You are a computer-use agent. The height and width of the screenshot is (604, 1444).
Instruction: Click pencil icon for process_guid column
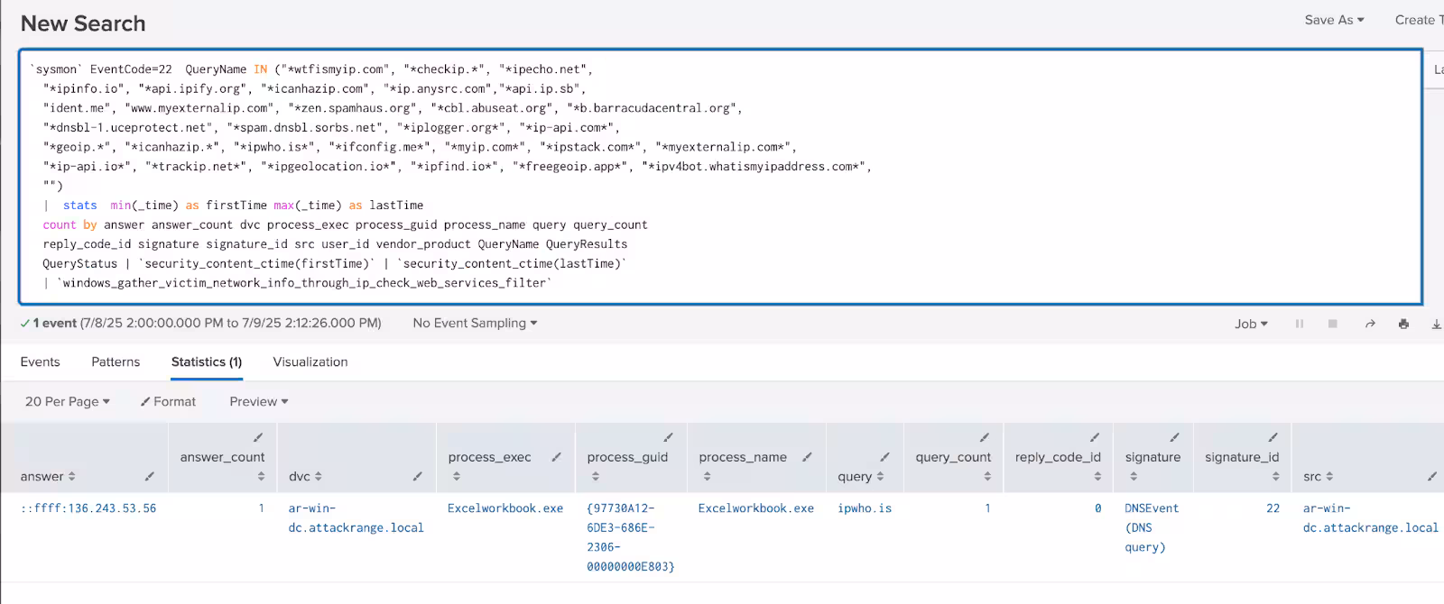[669, 437]
